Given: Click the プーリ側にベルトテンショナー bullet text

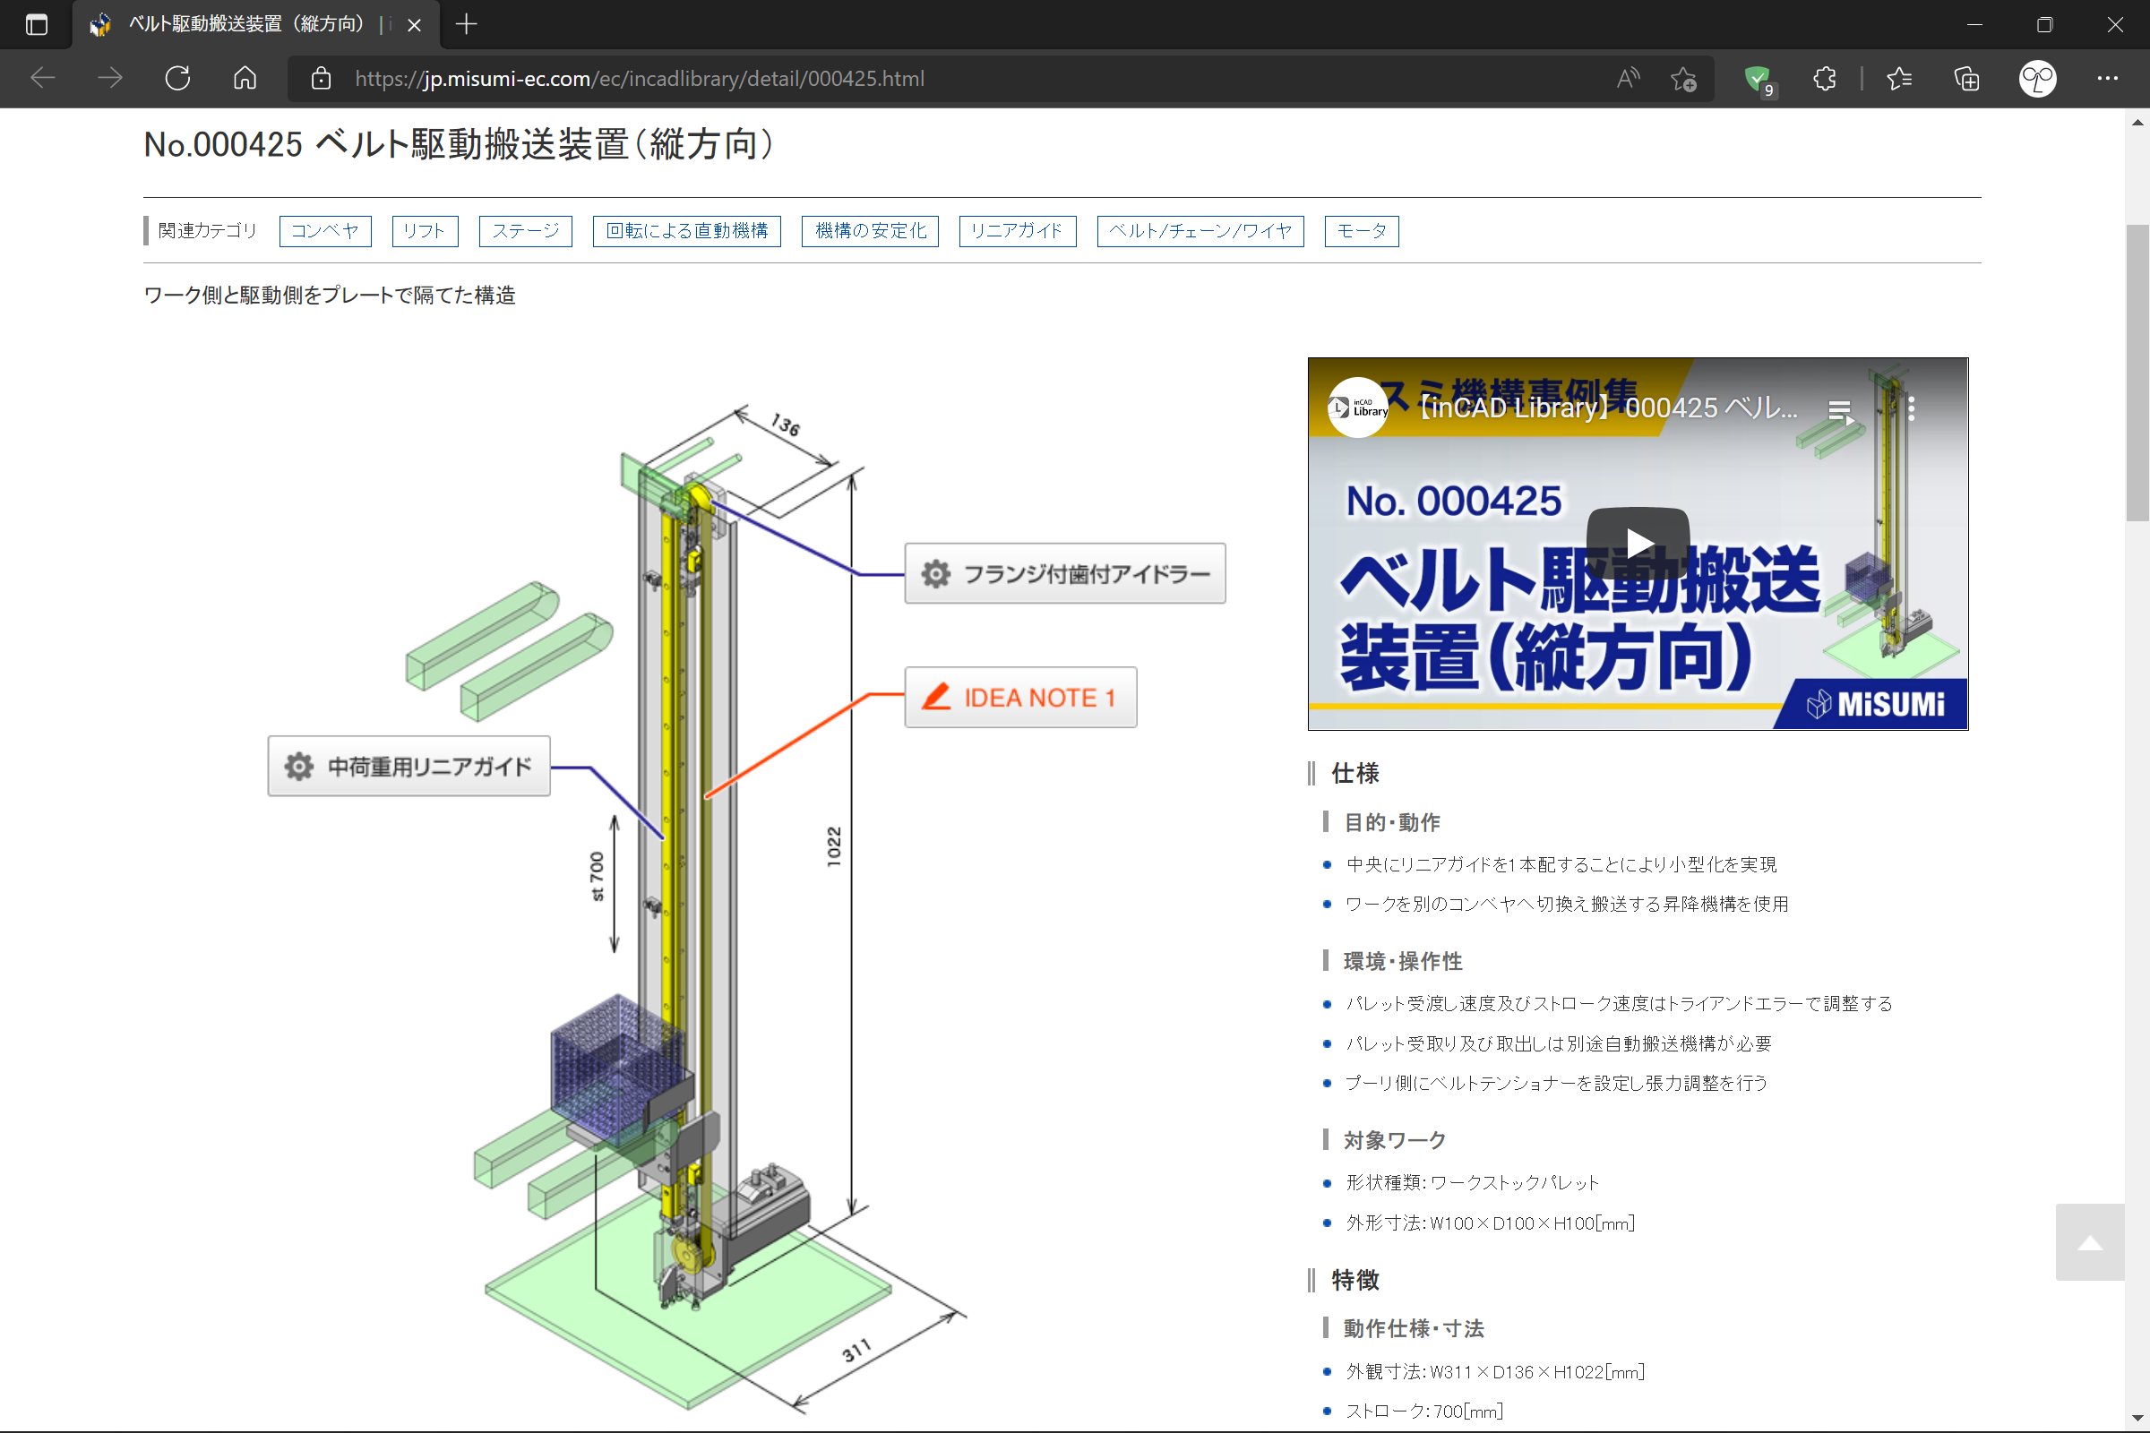Looking at the screenshot, I should coord(1556,1083).
